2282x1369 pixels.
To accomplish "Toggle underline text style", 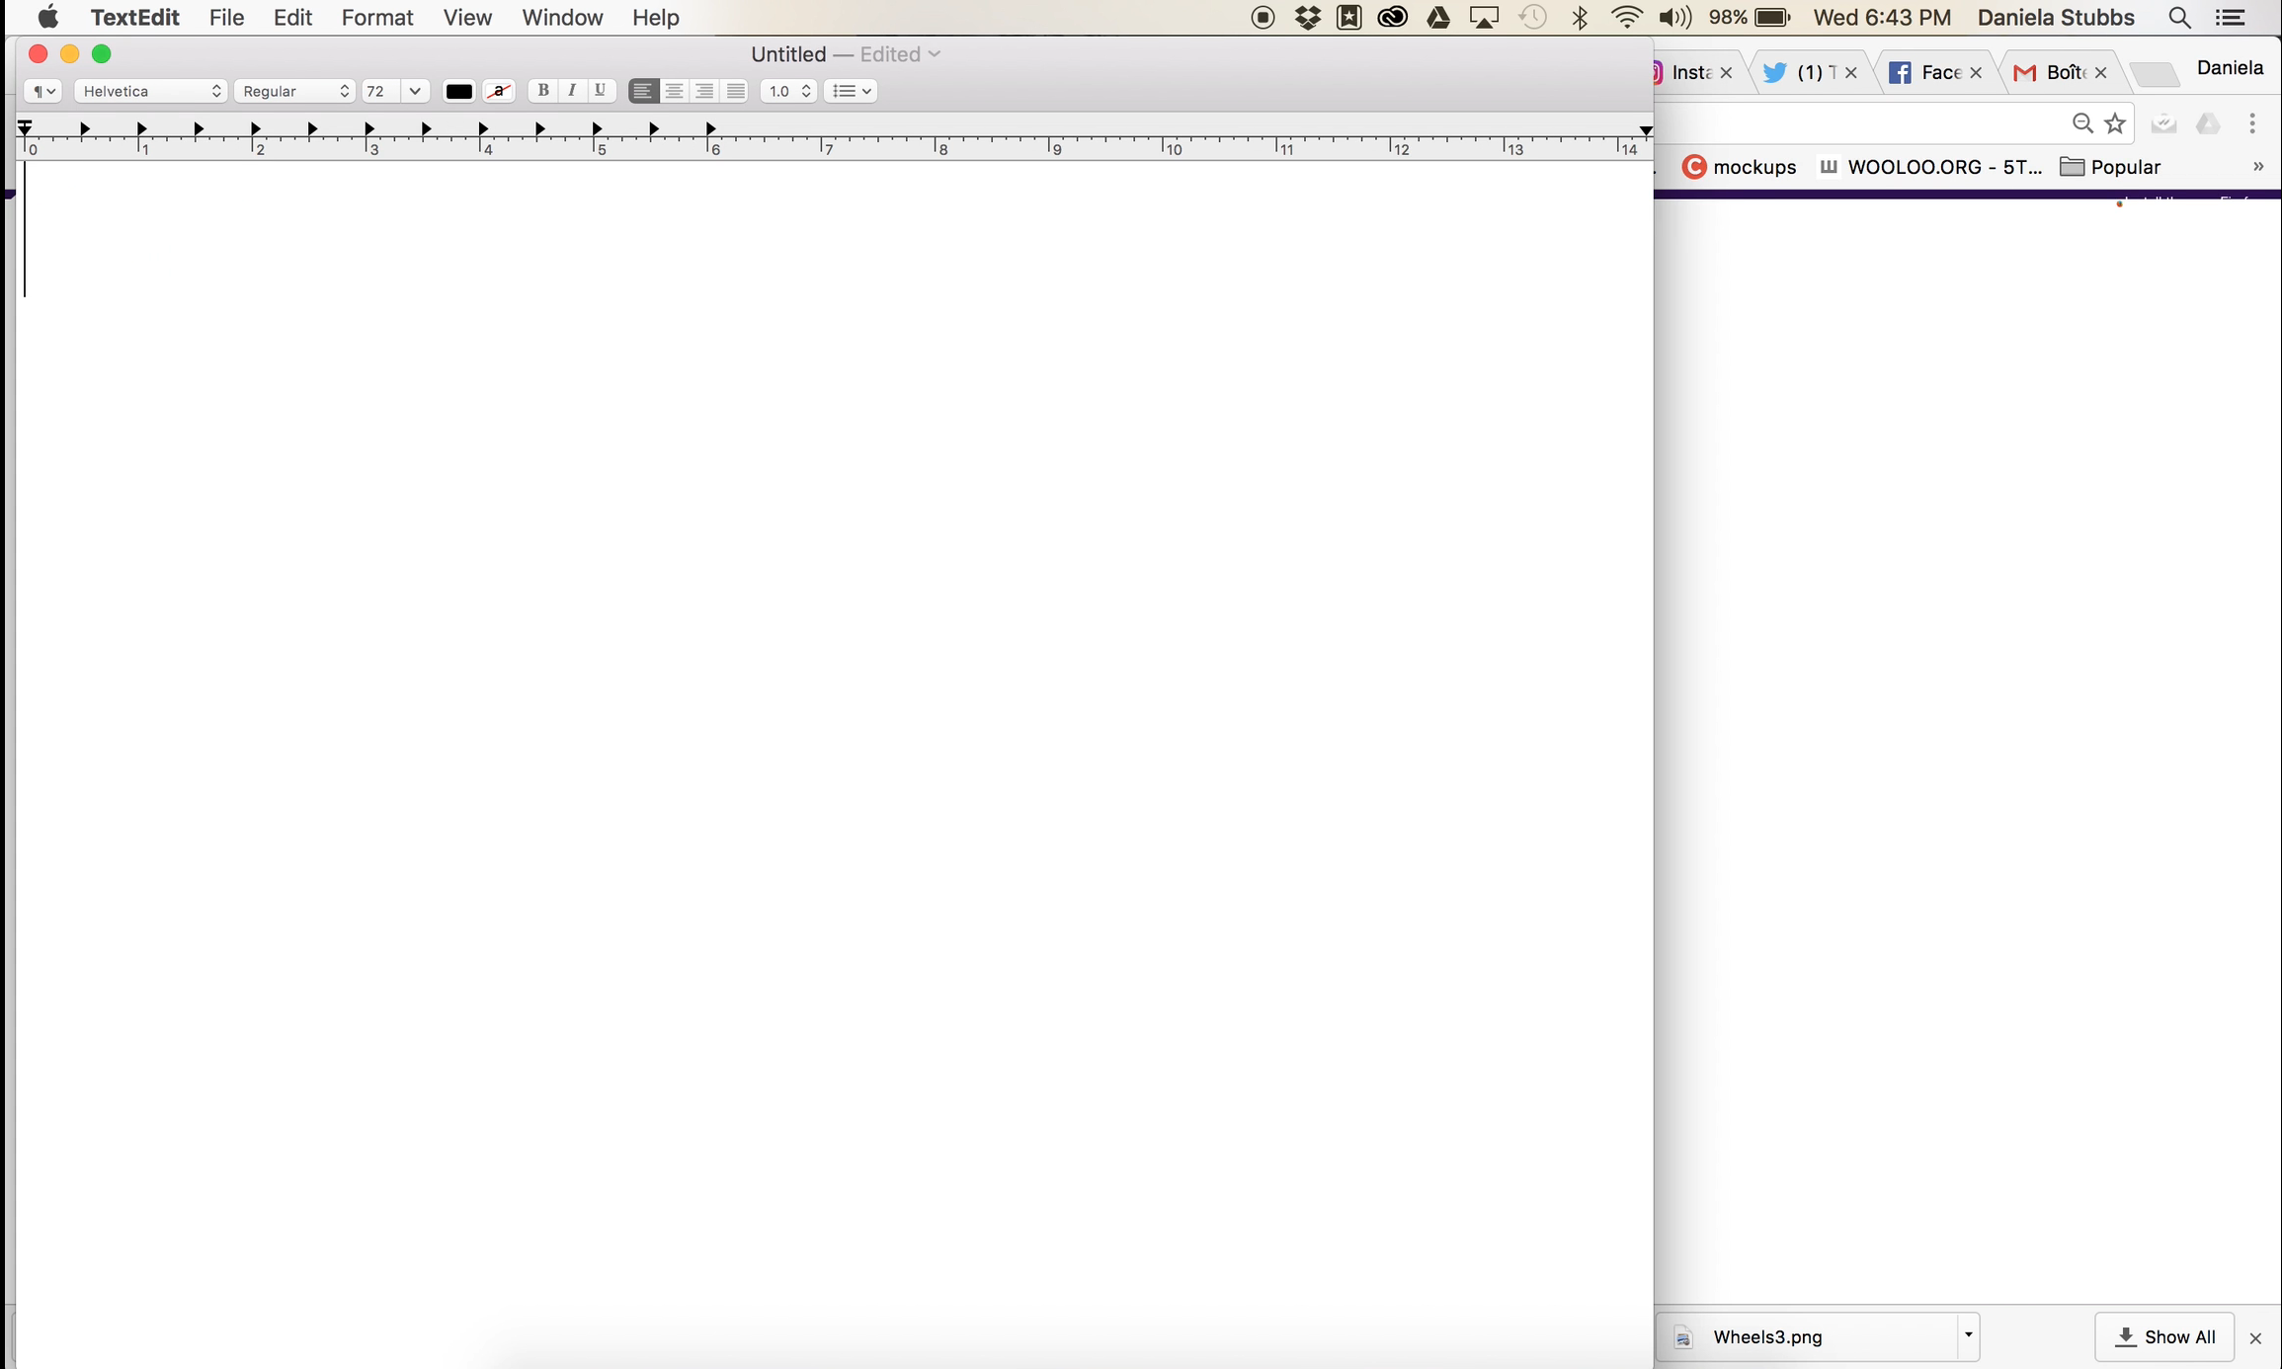I will pyautogui.click(x=601, y=91).
